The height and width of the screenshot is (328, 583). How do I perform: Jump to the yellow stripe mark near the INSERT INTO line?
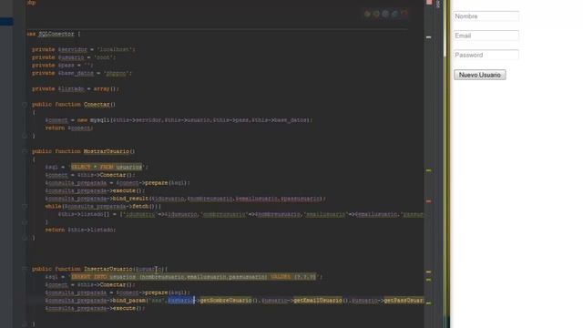(429, 280)
